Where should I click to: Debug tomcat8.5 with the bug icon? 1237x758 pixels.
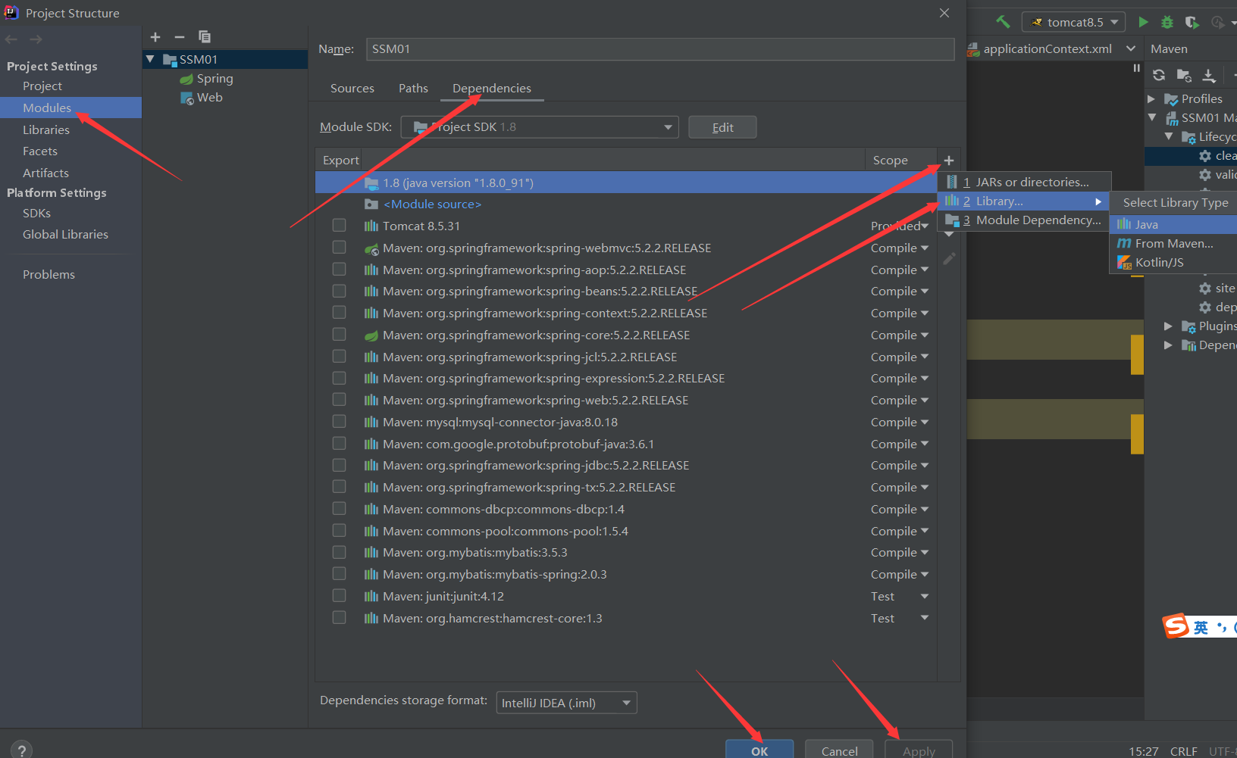pyautogui.click(x=1167, y=22)
